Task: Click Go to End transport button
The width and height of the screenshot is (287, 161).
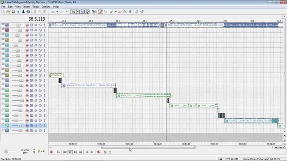Action: pyautogui.click(x=92, y=152)
